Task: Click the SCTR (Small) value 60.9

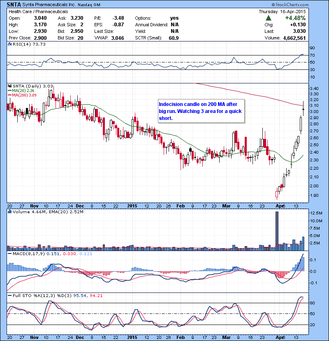Action: [174, 38]
